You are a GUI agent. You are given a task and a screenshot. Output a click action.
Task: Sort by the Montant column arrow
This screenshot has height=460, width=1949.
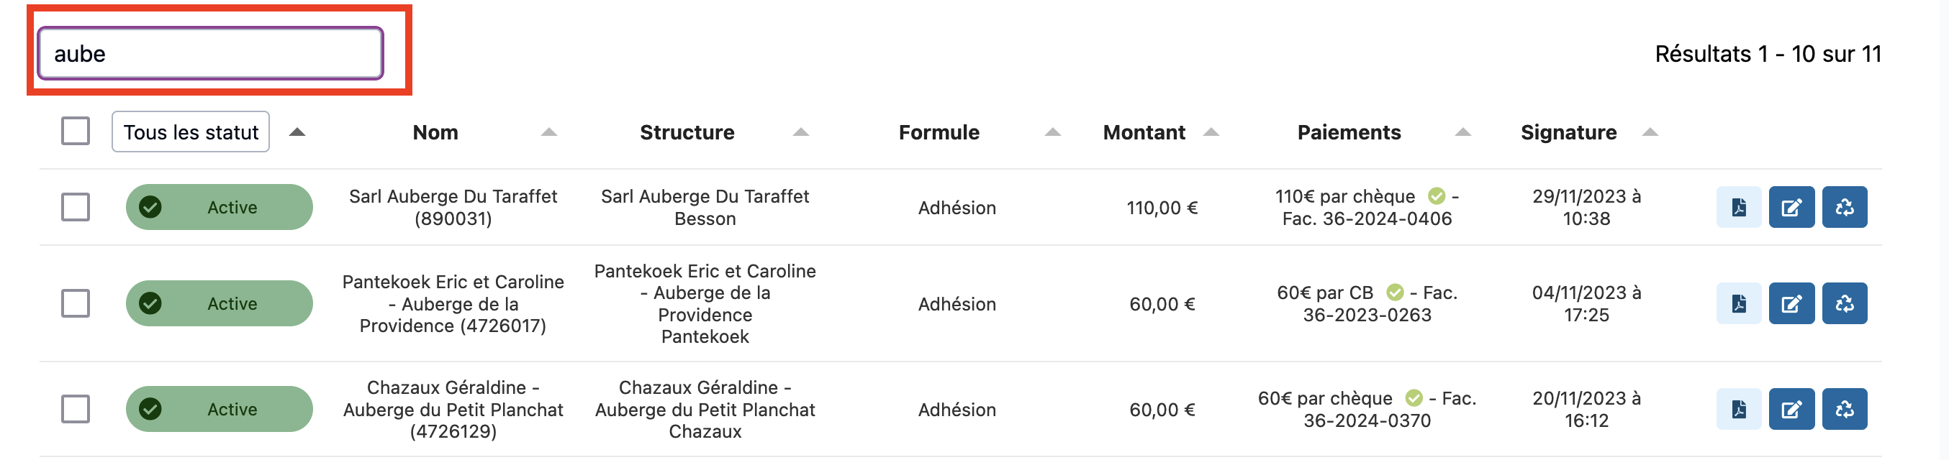[x=1211, y=132]
